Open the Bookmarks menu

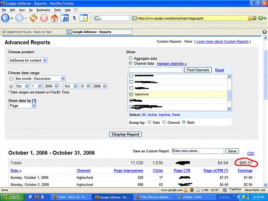(43, 10)
